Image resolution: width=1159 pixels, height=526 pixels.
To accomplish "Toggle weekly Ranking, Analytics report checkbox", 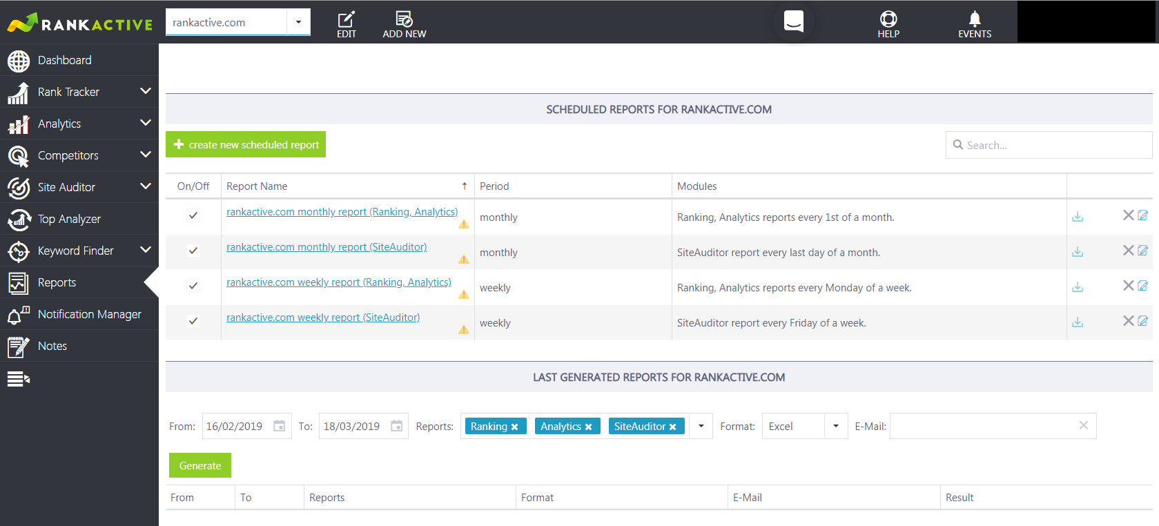I will (x=193, y=286).
